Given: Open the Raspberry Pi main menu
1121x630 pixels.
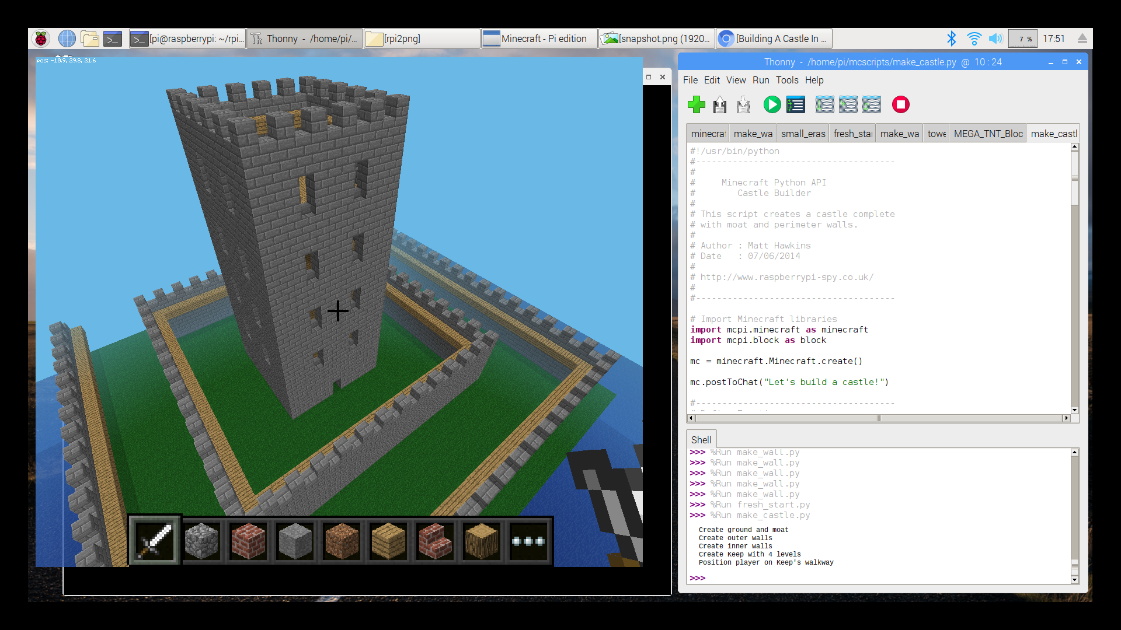Looking at the screenshot, I should click(41, 39).
